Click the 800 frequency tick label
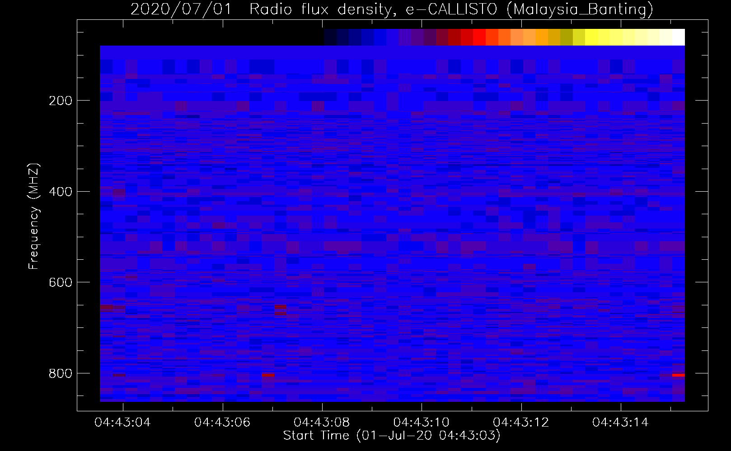 [x=61, y=373]
